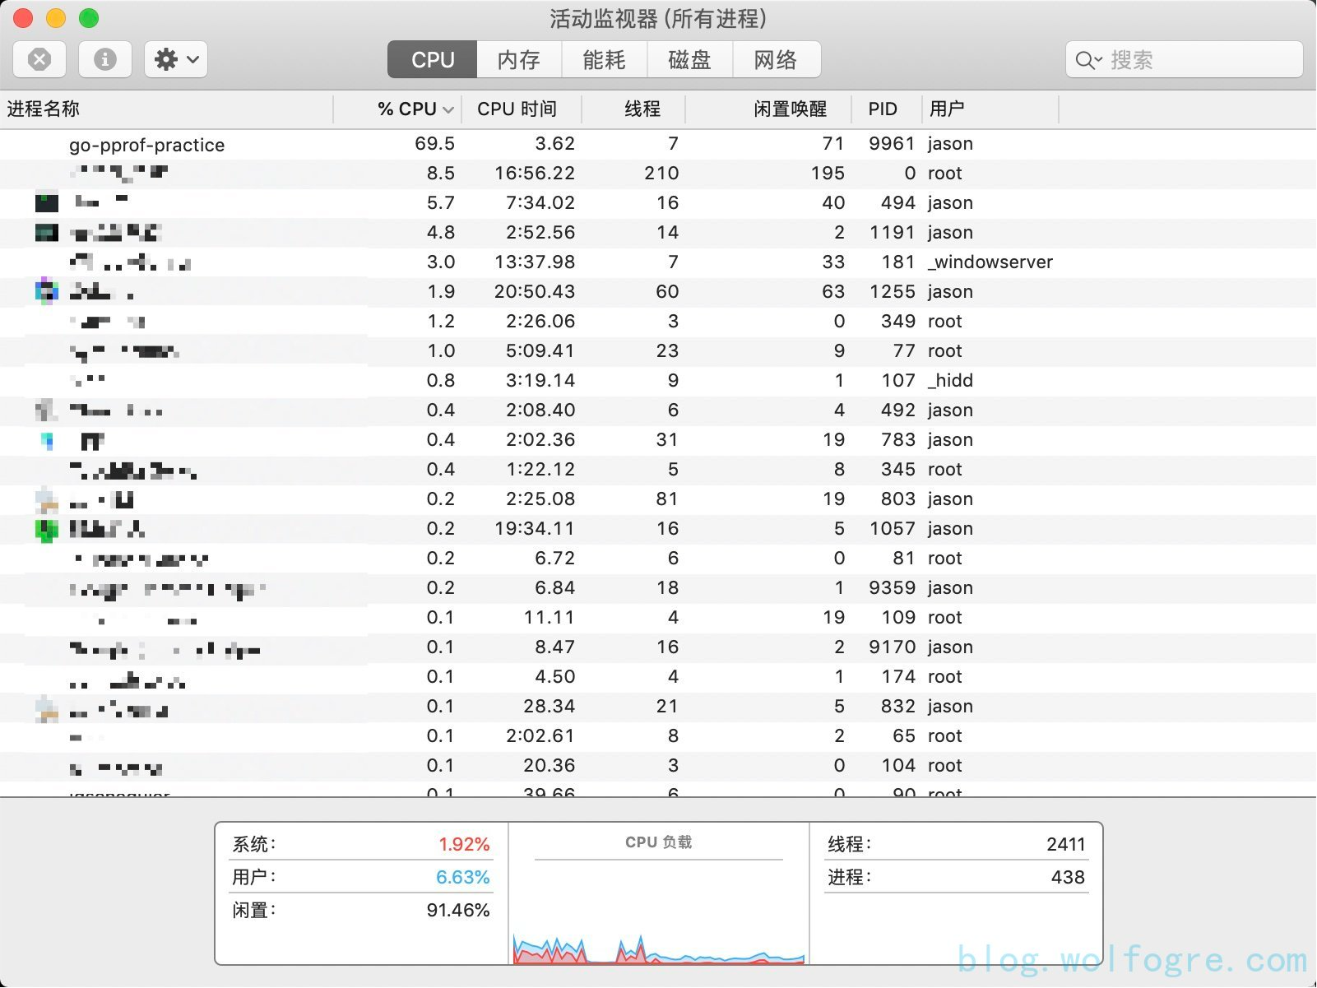Select the CPU tab
The image size is (1317, 988).
tap(433, 59)
